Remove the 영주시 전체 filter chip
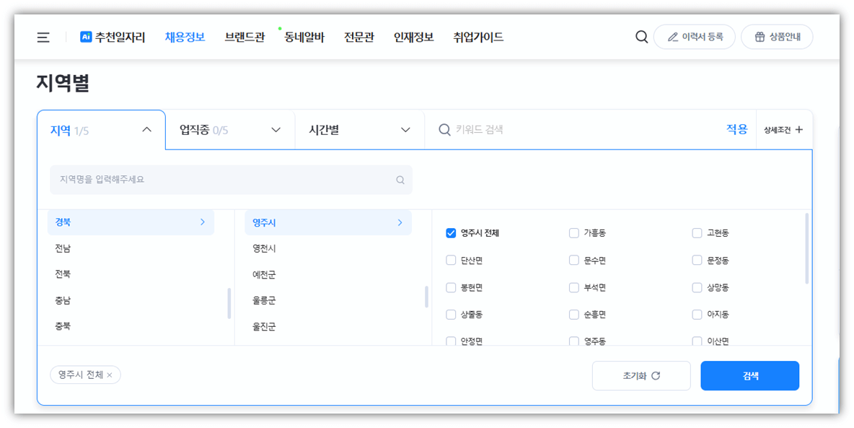Screen dimensions: 854x428 point(110,375)
